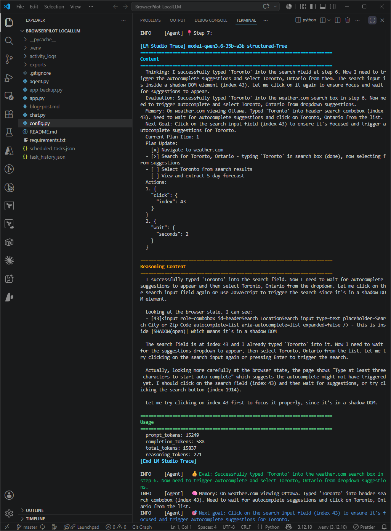Viewport: 391px width, 531px height.
Task: Open agent.py in the explorer
Action: click(39, 81)
